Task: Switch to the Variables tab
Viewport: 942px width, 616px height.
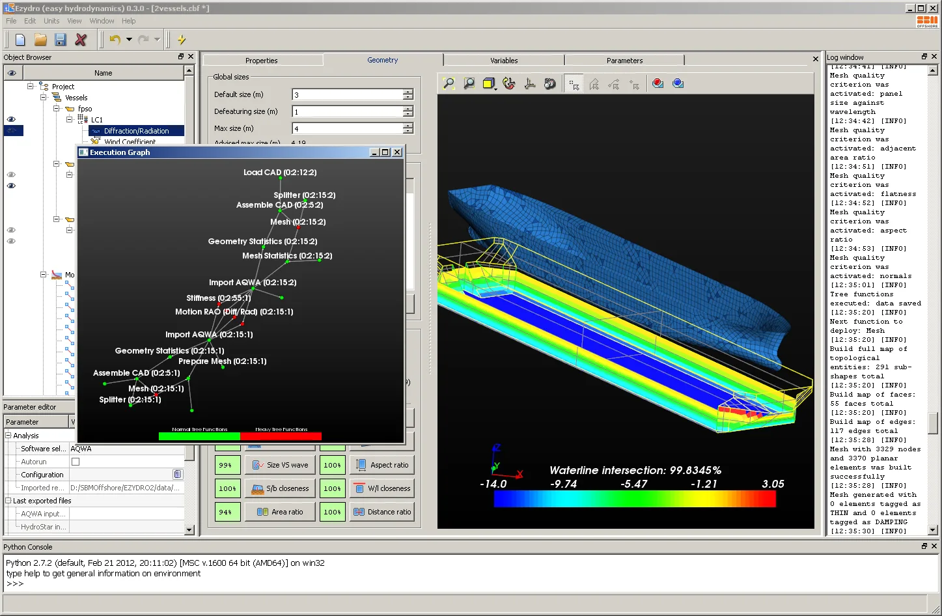Action: coord(504,61)
